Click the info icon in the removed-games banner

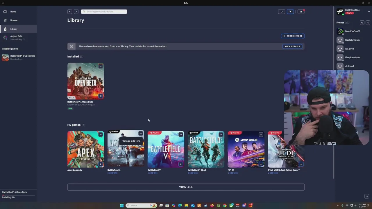tap(71, 46)
